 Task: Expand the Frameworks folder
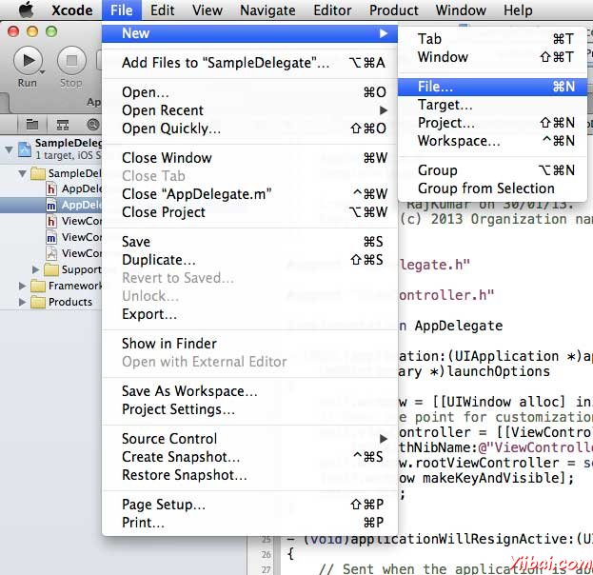tap(23, 286)
